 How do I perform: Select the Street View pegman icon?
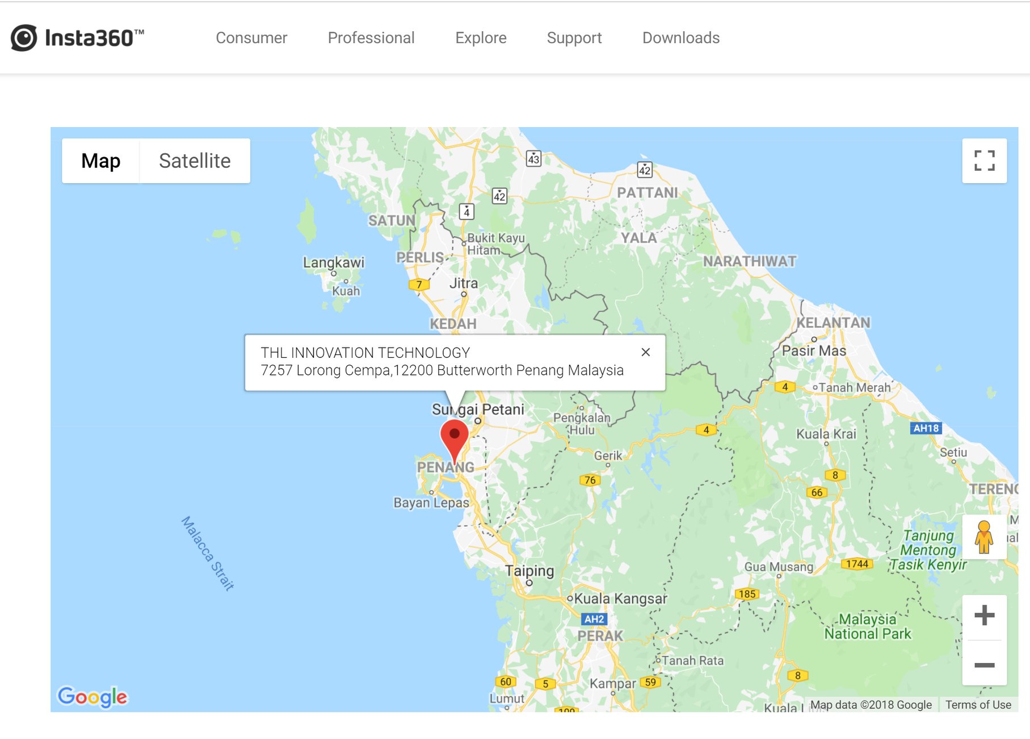(x=984, y=537)
